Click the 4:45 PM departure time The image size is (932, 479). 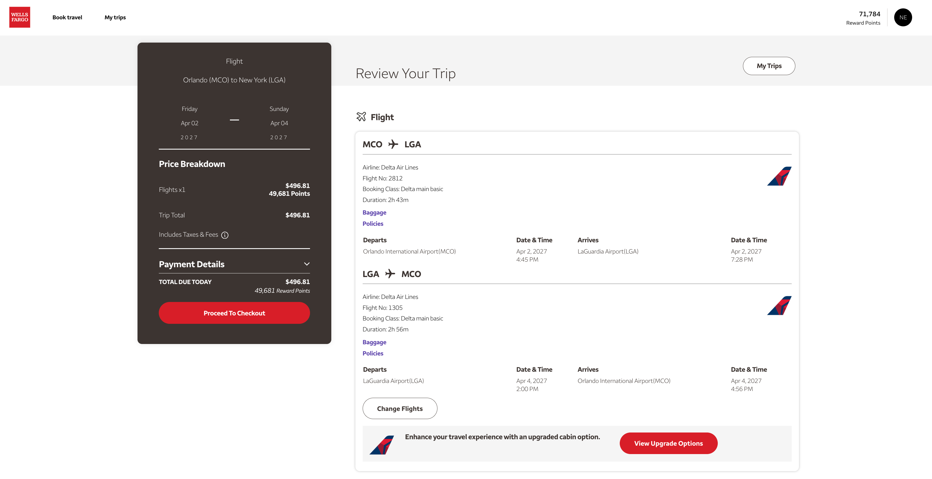coord(527,259)
